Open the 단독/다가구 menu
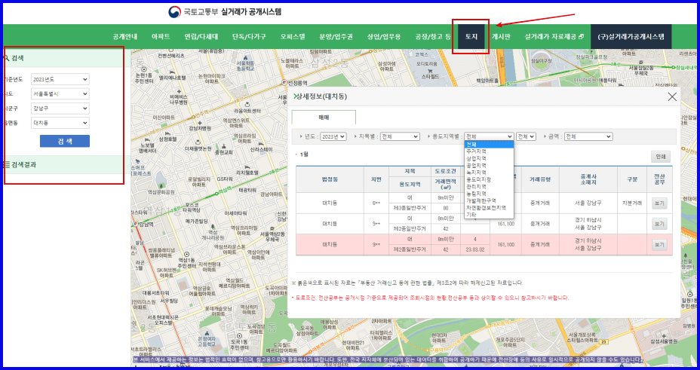This screenshot has height=370, width=700. [x=249, y=37]
